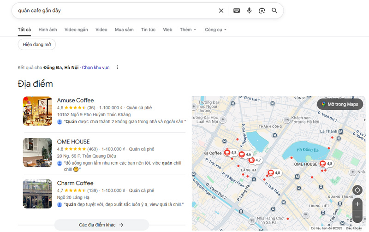369x232 pixels.
Task: Center map on my current location
Action: click(357, 190)
